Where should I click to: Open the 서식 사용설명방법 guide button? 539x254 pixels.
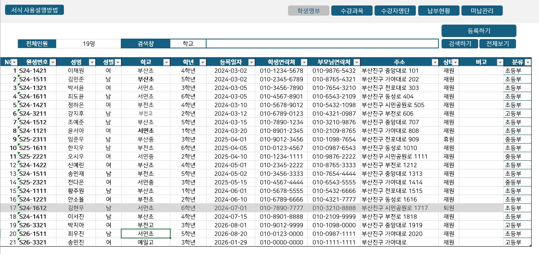coord(34,10)
